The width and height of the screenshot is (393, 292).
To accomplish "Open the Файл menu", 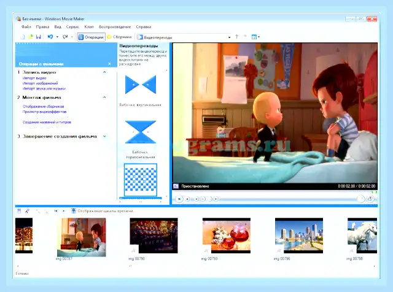I will [26, 27].
